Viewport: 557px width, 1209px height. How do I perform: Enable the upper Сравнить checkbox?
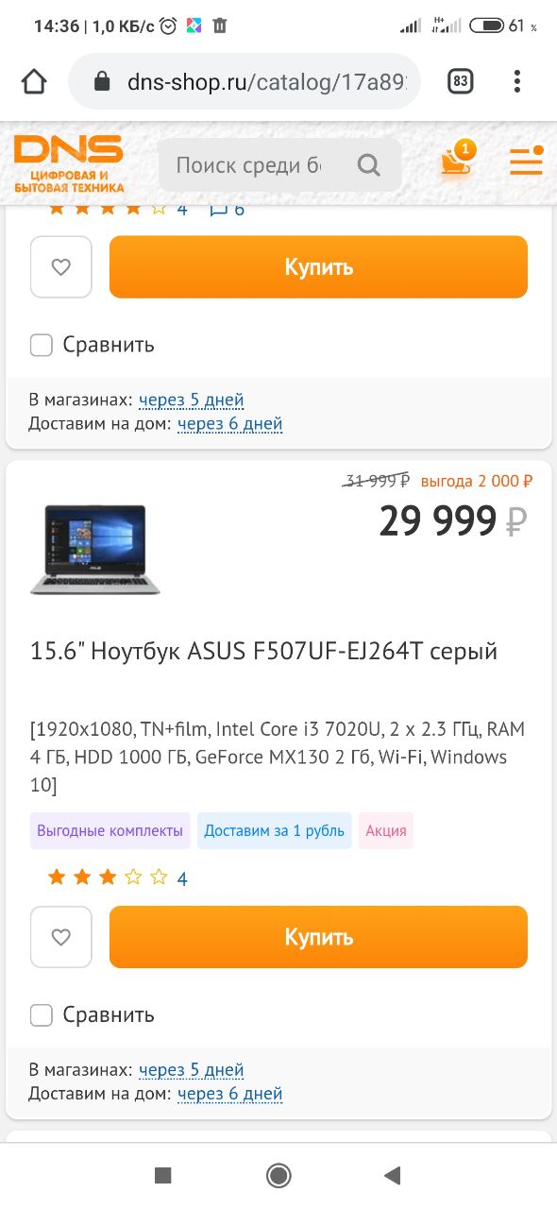41,345
